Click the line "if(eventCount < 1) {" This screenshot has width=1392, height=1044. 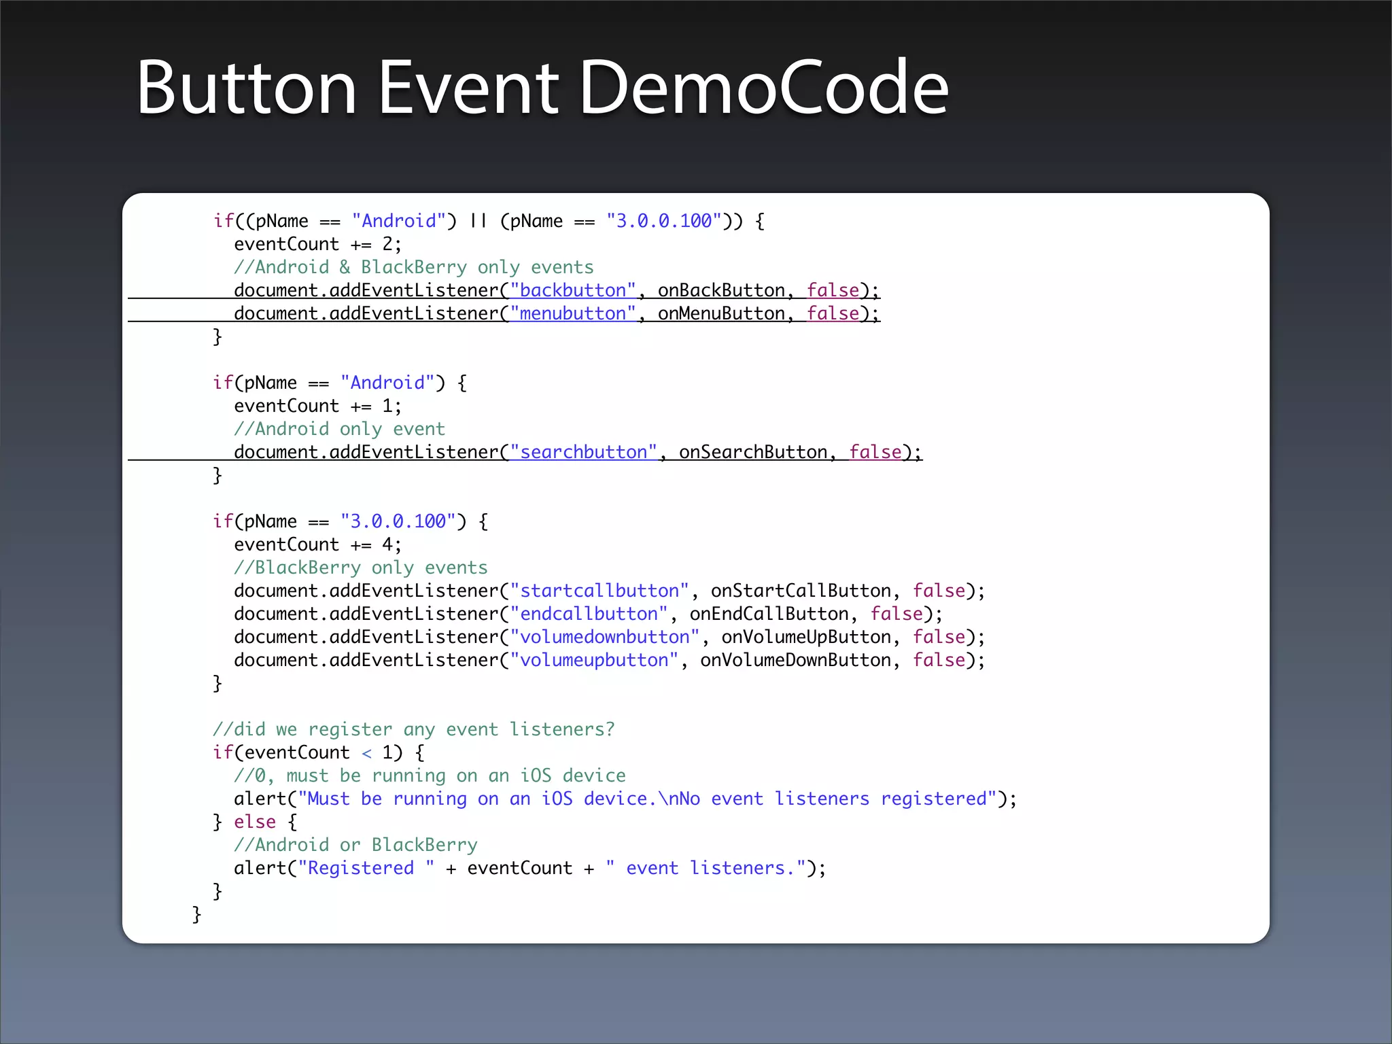point(319,752)
